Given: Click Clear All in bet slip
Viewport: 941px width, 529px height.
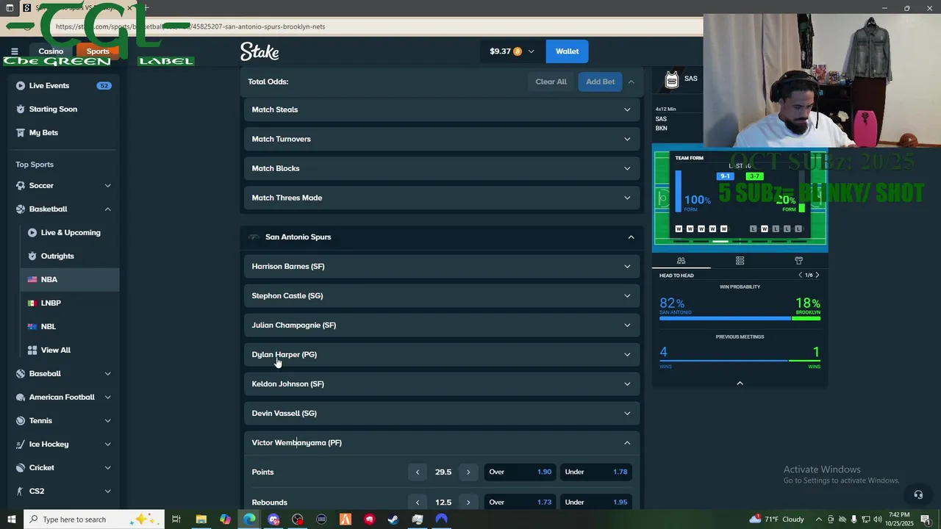Looking at the screenshot, I should point(551,82).
